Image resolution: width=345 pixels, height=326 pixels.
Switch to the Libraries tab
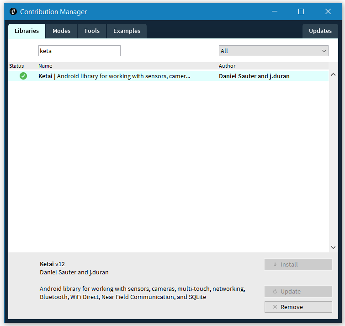coord(27,31)
